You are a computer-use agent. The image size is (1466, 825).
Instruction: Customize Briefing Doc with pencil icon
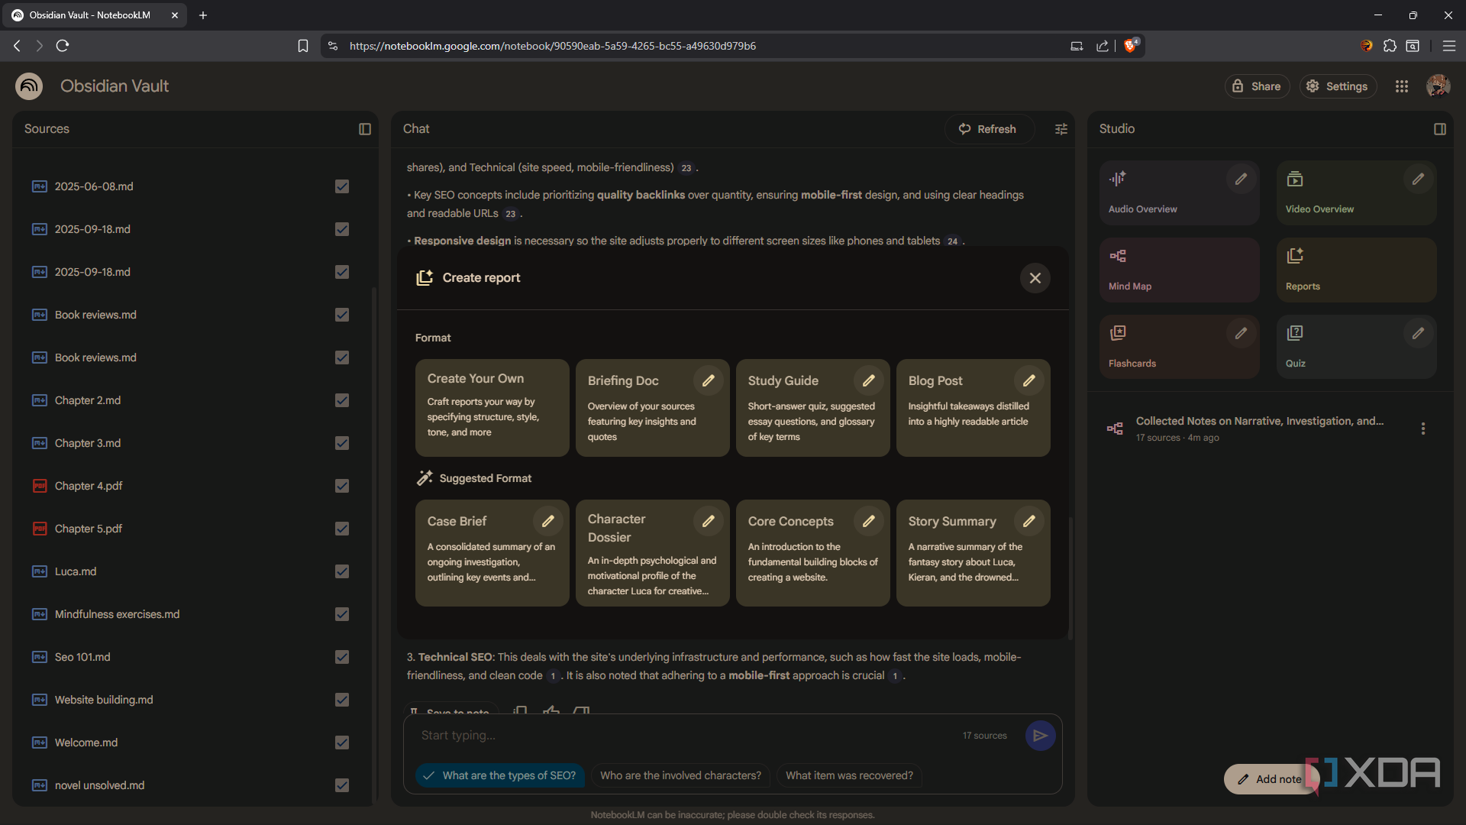pyautogui.click(x=709, y=380)
